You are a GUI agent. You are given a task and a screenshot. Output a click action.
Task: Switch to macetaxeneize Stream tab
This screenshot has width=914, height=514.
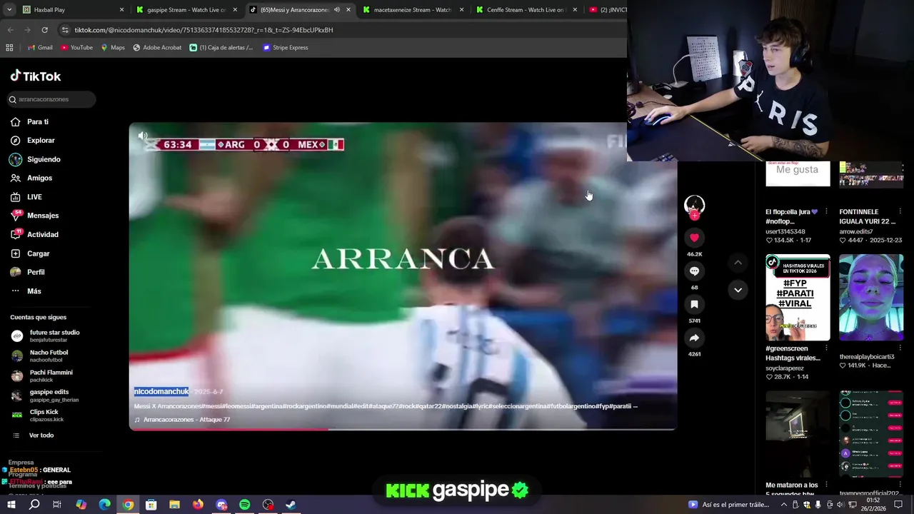(x=413, y=10)
